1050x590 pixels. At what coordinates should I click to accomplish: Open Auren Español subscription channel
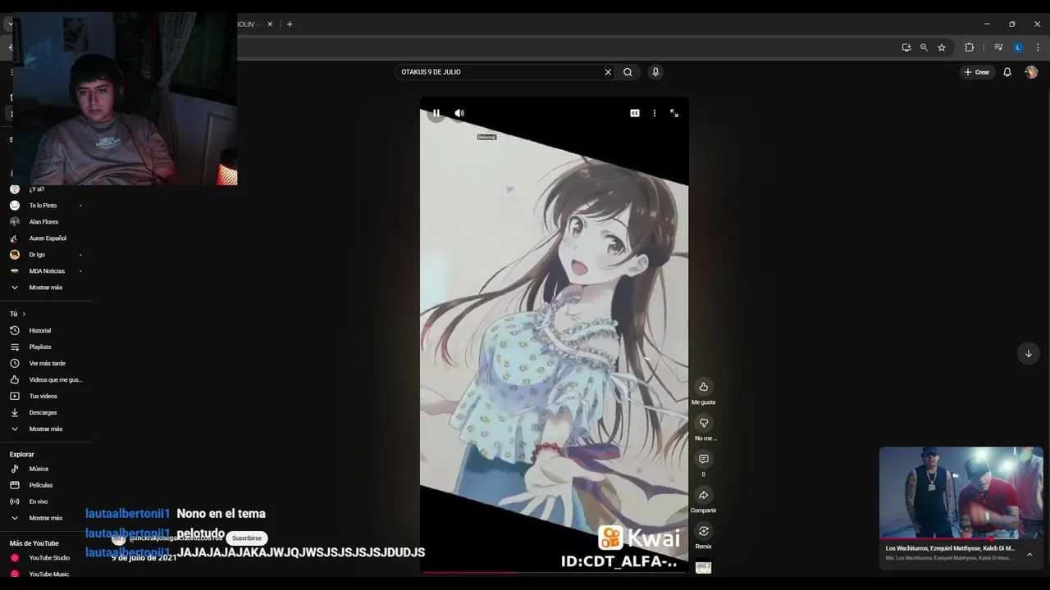[x=46, y=238]
